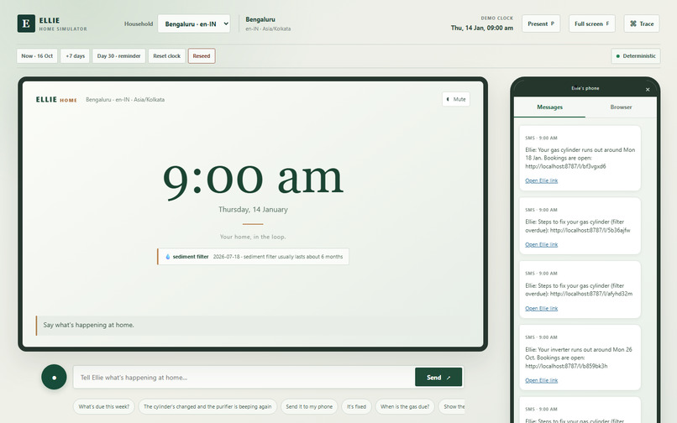Advance the clock by +7 days
677x423 pixels.
click(x=75, y=56)
